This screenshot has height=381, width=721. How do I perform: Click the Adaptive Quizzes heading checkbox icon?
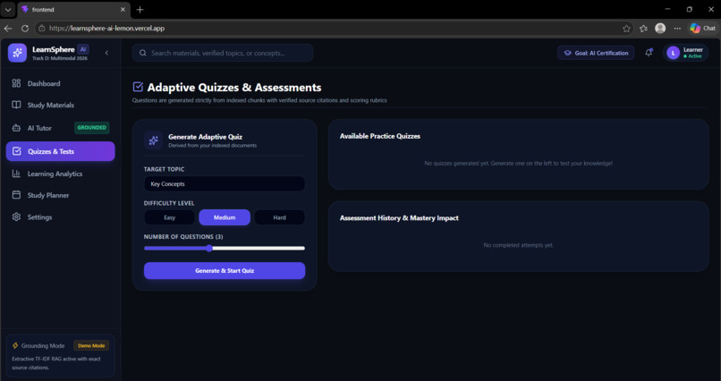click(138, 87)
